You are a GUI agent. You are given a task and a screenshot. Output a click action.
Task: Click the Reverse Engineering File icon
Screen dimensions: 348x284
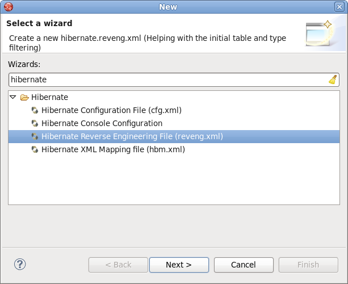(35, 136)
